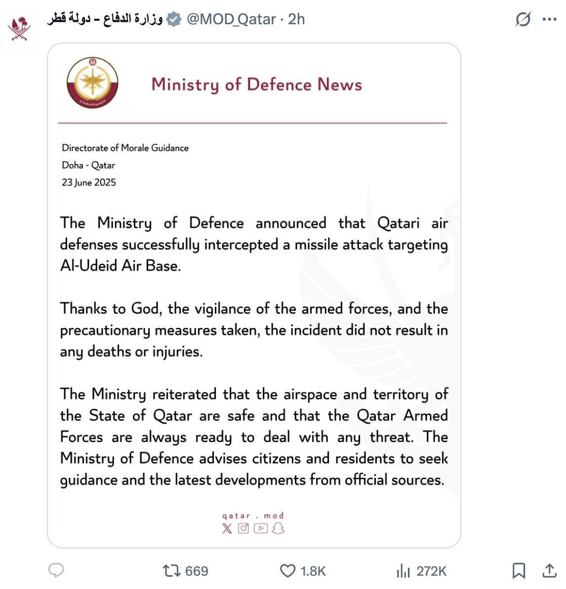Open the 2h post timestamp
The height and width of the screenshot is (589, 566).
click(296, 19)
